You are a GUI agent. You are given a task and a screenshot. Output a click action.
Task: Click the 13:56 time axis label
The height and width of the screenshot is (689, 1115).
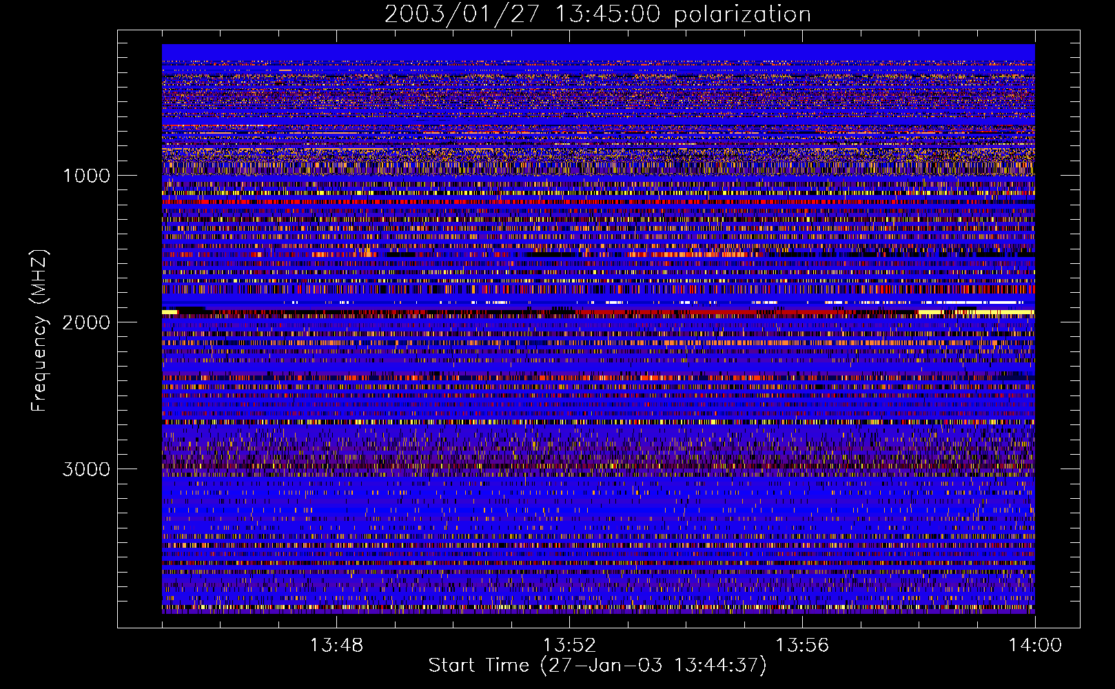point(802,646)
